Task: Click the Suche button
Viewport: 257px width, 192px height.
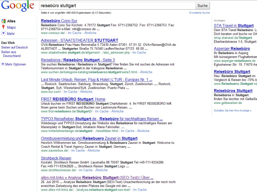Action: click(202, 5)
